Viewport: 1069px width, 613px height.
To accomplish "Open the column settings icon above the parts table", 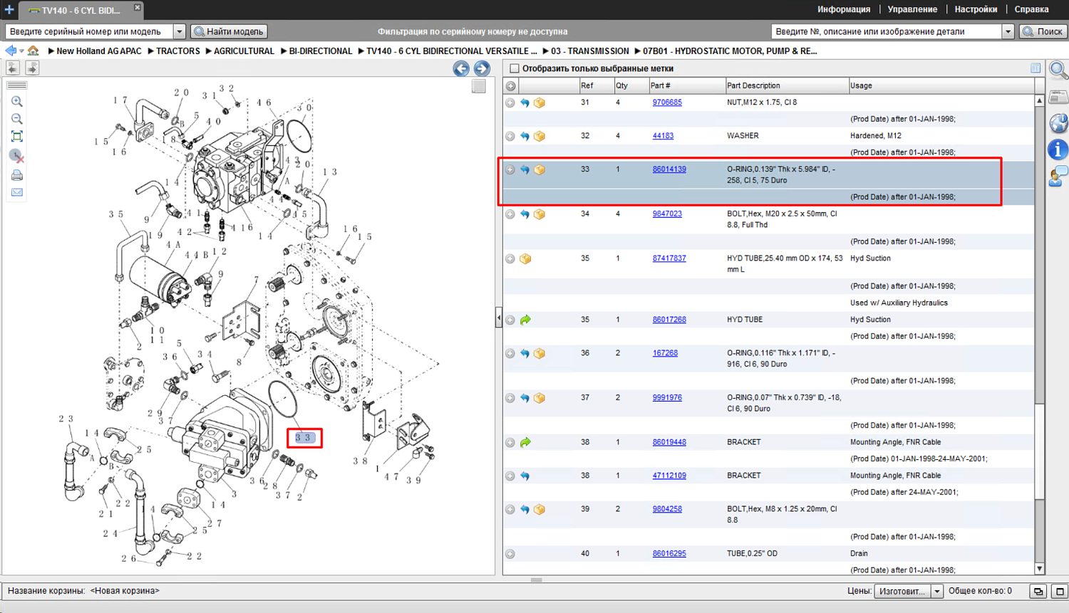I will [1036, 68].
